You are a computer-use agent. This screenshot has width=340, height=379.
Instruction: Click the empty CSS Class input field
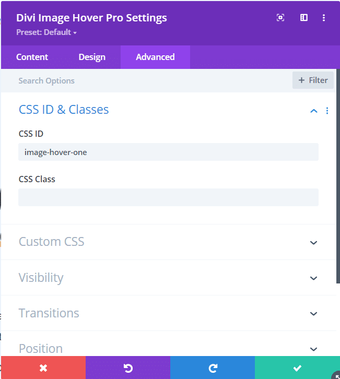tap(168, 197)
